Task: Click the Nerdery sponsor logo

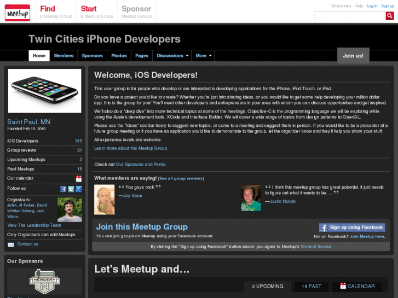Action: tap(44, 281)
